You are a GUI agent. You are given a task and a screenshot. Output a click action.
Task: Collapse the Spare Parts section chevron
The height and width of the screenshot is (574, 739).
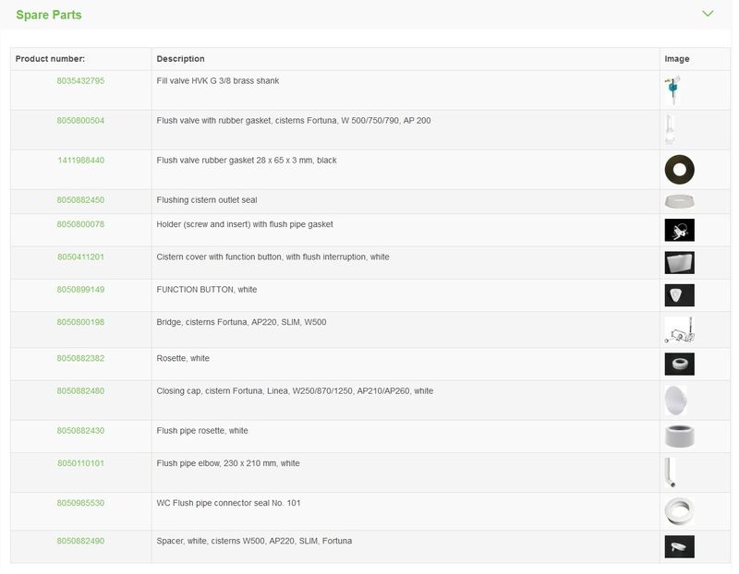click(x=708, y=14)
